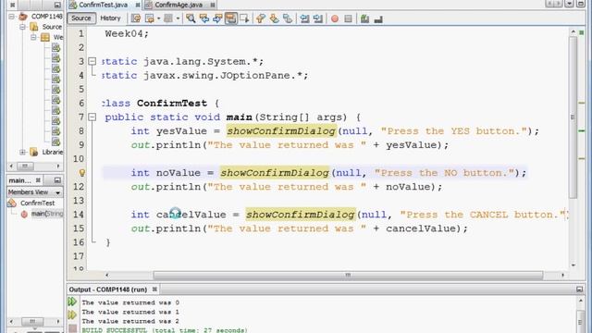592x333 pixels.
Task: Stop macro recording square icon
Action: pyautogui.click(x=348, y=18)
